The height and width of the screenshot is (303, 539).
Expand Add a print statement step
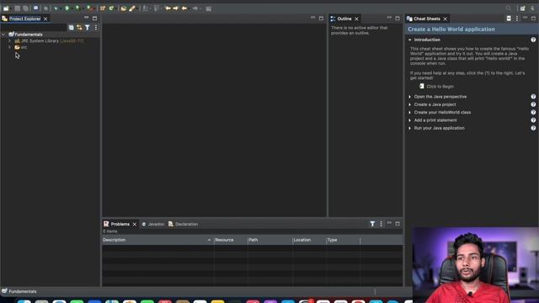410,120
